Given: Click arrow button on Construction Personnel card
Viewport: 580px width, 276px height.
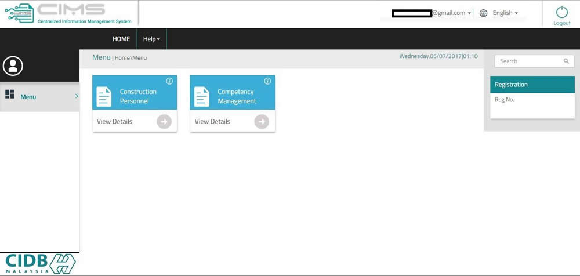Looking at the screenshot, I should pos(164,121).
